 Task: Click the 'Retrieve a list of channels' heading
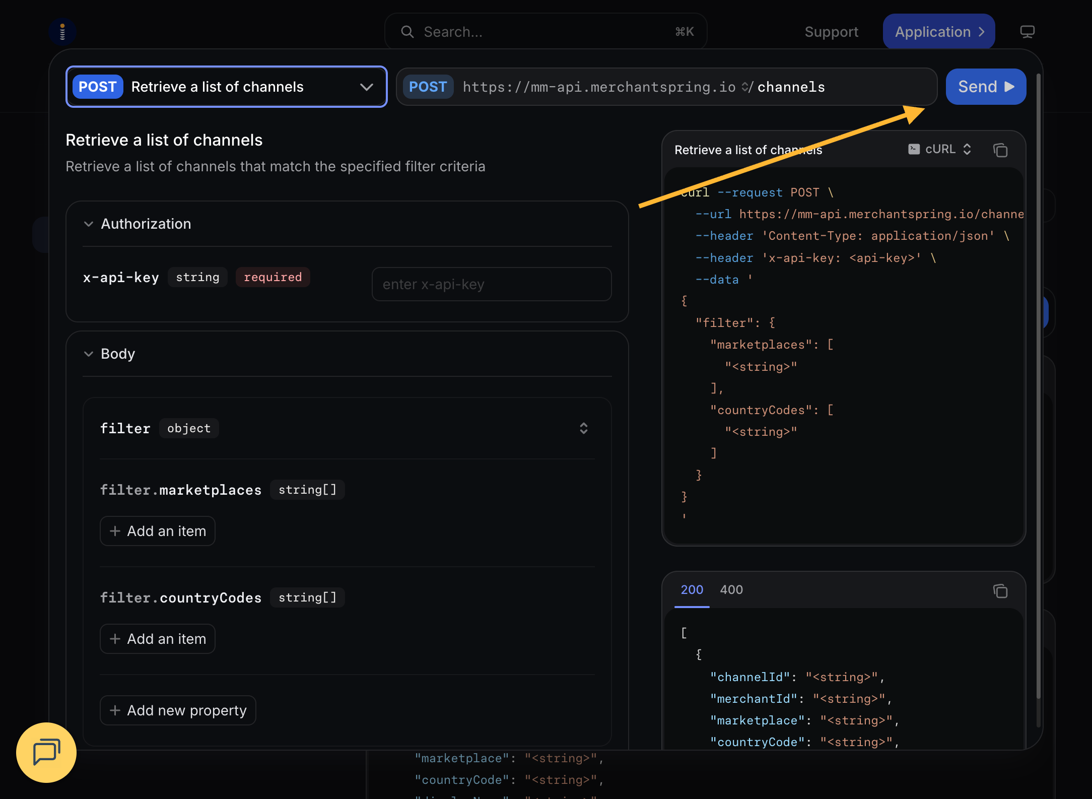[x=164, y=140]
